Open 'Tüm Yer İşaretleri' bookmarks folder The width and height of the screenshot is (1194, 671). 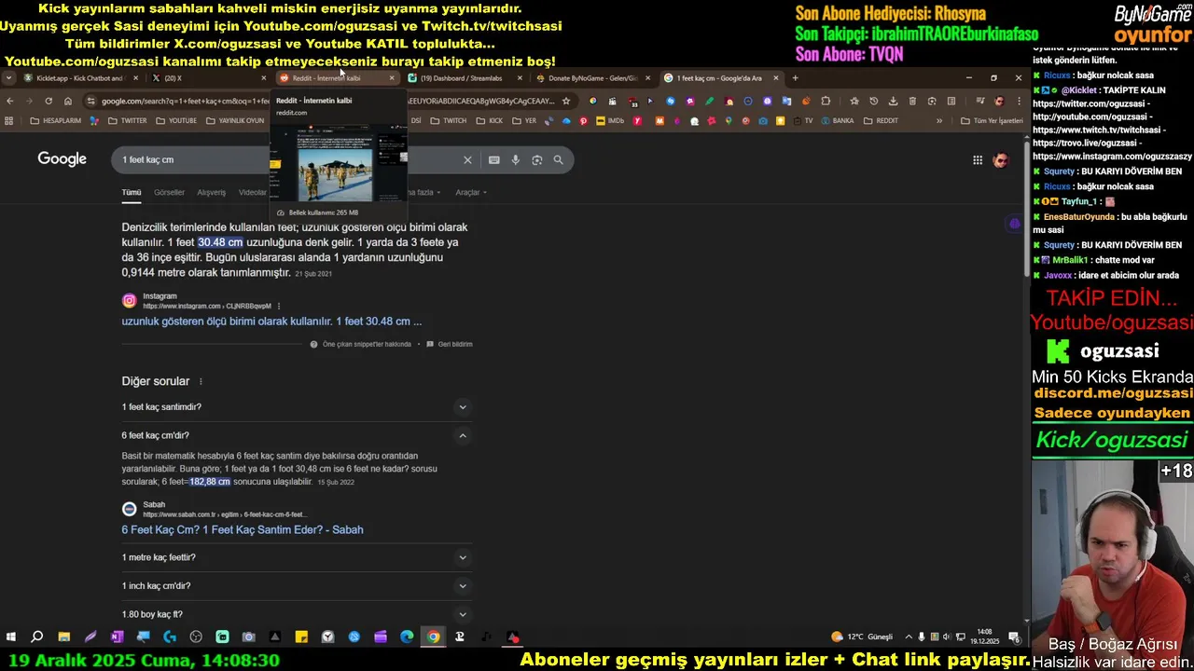[992, 120]
